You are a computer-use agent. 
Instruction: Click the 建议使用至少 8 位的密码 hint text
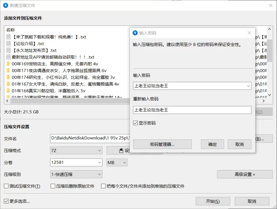204,44
